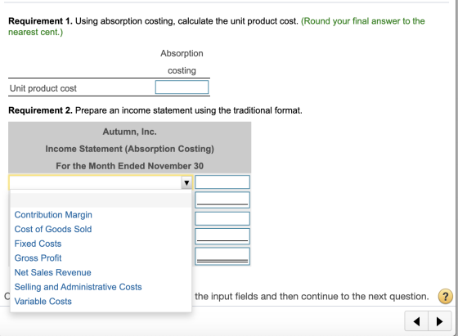Click the green rounding instruction text
Image resolution: width=458 pixels, height=336 pixels.
tap(217, 26)
